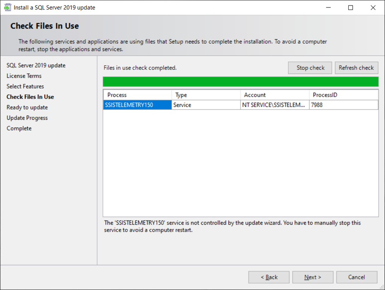Click the green files check progress bar
Image resolution: width=385 pixels, height=290 pixels.
click(240, 82)
